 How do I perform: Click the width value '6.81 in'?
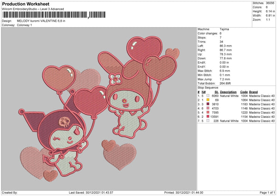(270, 16)
